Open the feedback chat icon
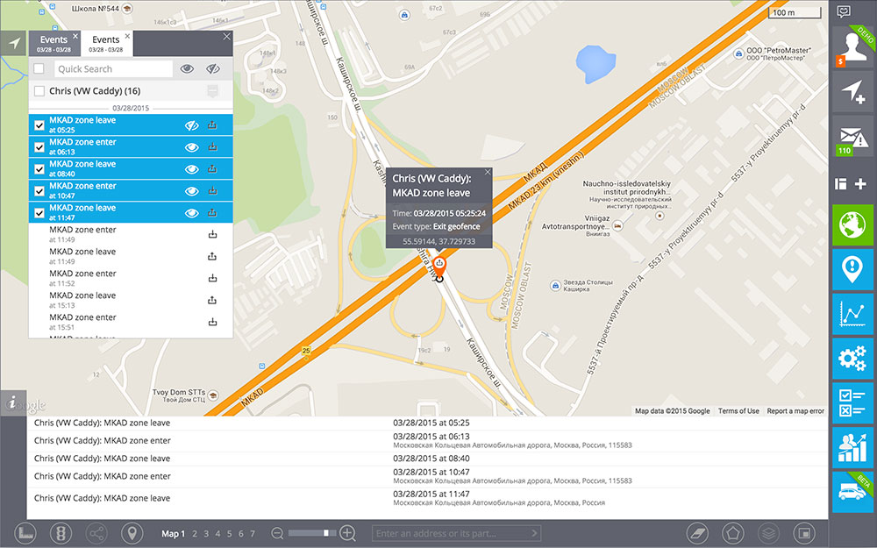This screenshot has width=877, height=548. point(844,11)
